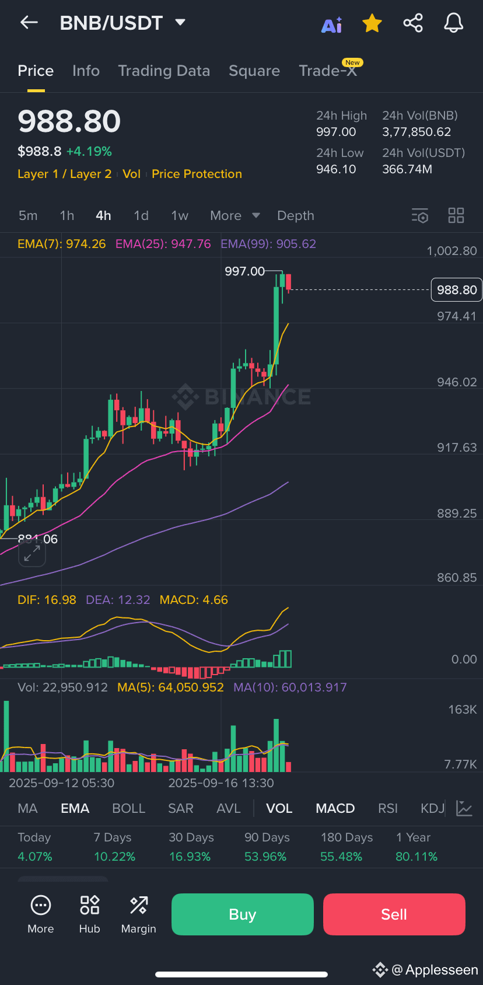Image resolution: width=483 pixels, height=985 pixels.
Task: Tap the Today 4.07% performance
Action: (x=35, y=847)
